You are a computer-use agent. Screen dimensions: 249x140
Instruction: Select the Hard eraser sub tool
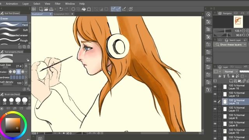pyautogui.click(x=14, y=24)
